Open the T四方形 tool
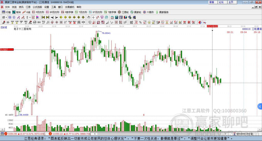The width and height of the screenshot is (262, 141). (x=81, y=12)
